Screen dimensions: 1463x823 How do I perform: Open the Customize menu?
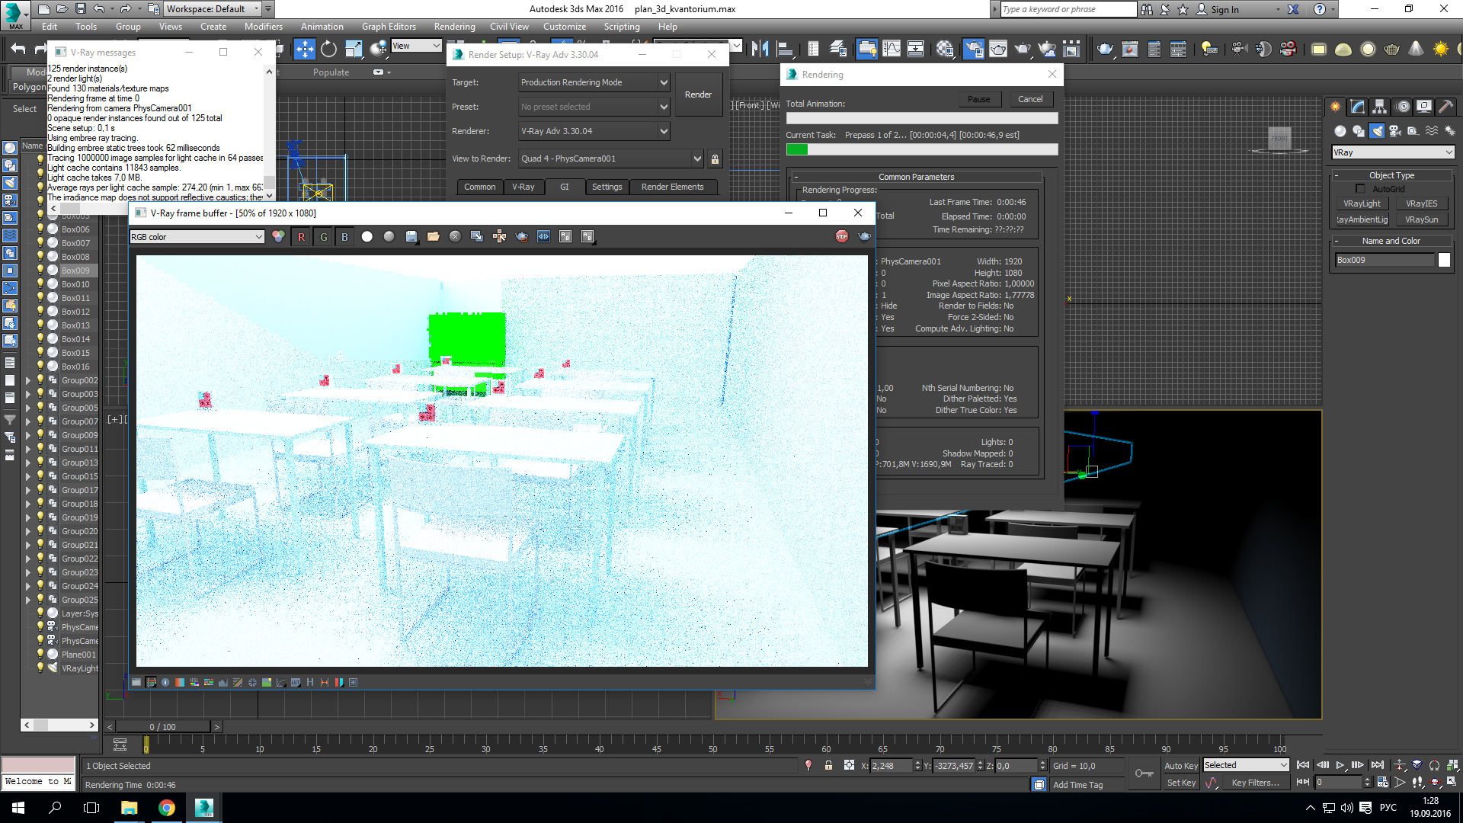point(564,27)
